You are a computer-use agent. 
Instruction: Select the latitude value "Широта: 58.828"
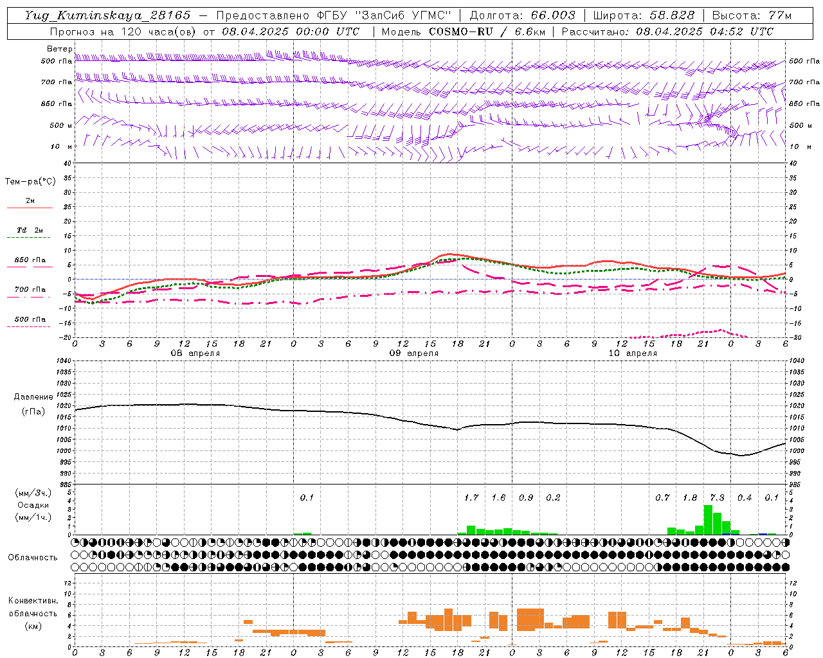pyautogui.click(x=644, y=15)
